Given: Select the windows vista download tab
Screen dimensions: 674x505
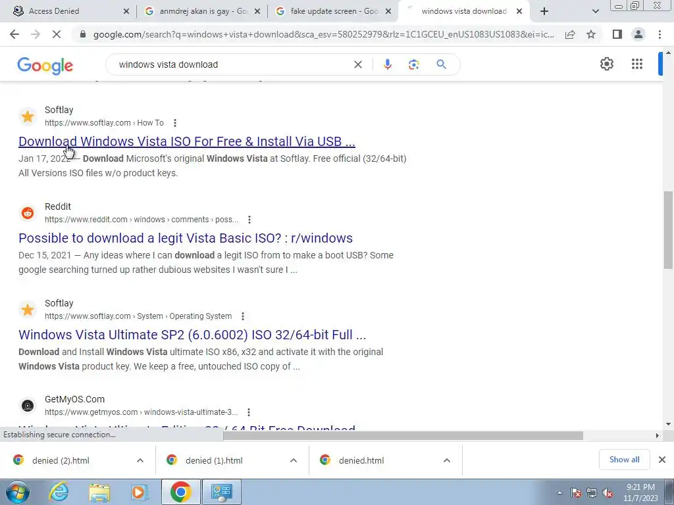Looking at the screenshot, I should [x=463, y=11].
